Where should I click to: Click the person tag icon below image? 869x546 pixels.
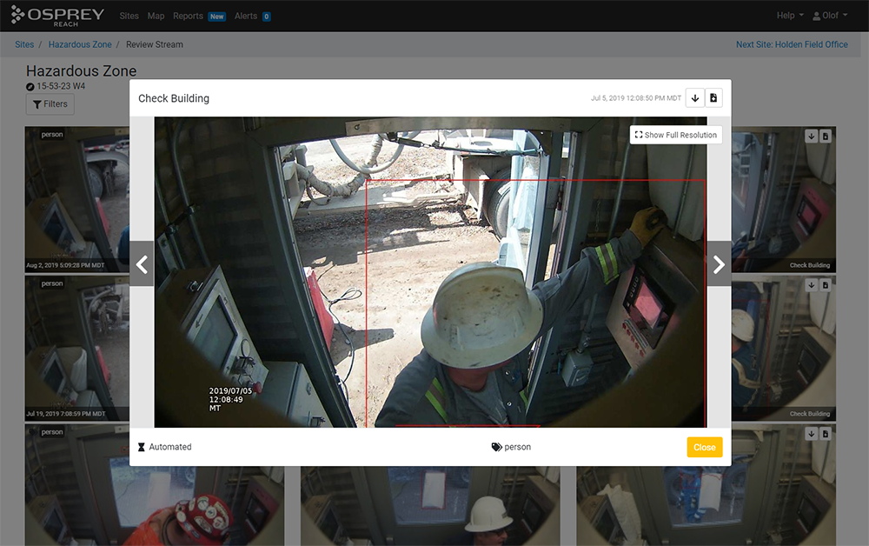[496, 447]
